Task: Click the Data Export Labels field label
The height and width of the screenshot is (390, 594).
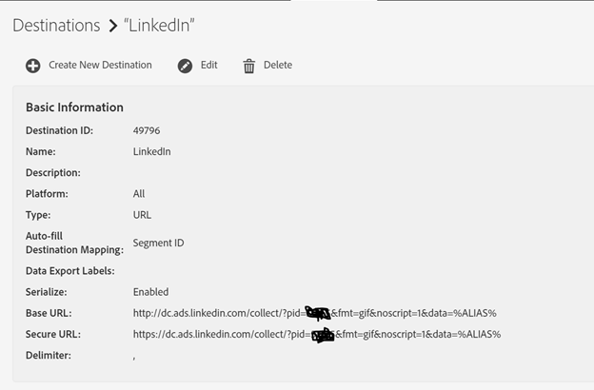Action: coord(72,271)
